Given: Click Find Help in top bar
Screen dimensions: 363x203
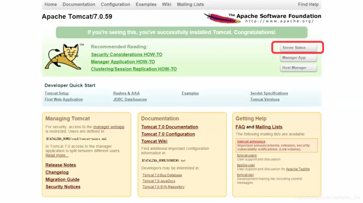Looking at the screenshot, I should (308, 4).
